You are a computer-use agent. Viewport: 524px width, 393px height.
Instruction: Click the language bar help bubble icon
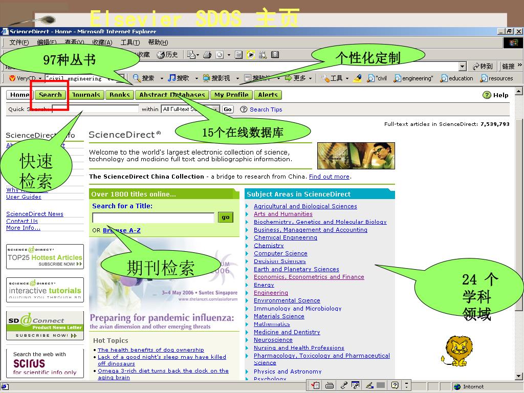pyautogui.click(x=395, y=385)
